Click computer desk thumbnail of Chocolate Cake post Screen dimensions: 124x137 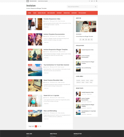35,85
